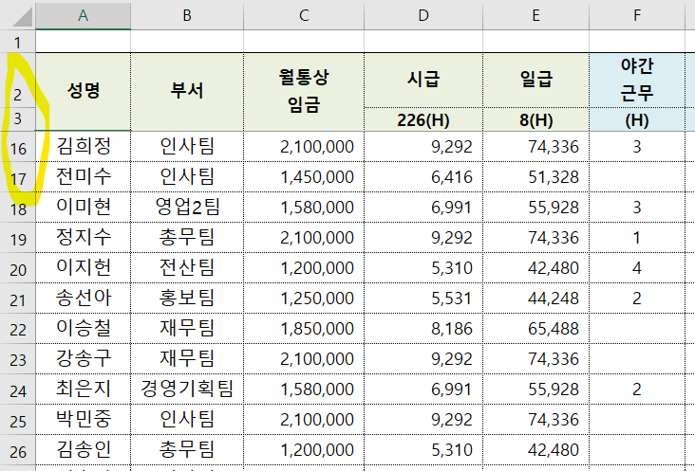Select row 23 header

[18, 359]
